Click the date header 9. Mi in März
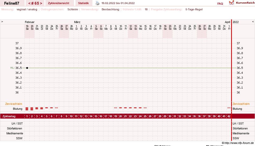 pyautogui.click(x=116, y=27)
